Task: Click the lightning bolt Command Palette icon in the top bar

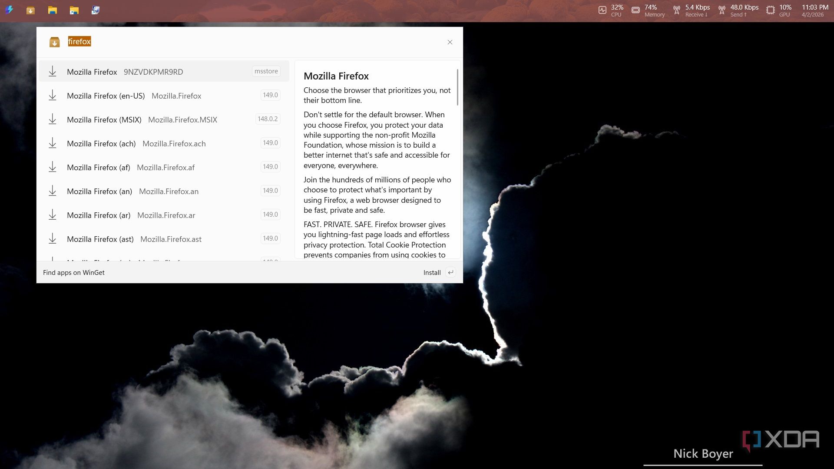Action: pos(9,10)
